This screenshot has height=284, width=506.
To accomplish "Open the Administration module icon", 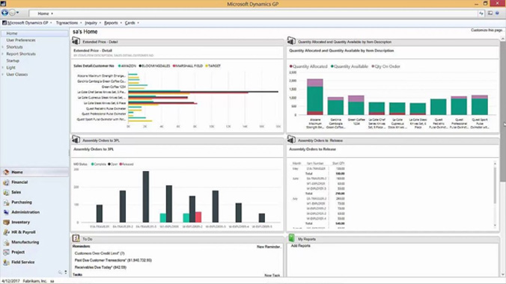I will [6, 212].
